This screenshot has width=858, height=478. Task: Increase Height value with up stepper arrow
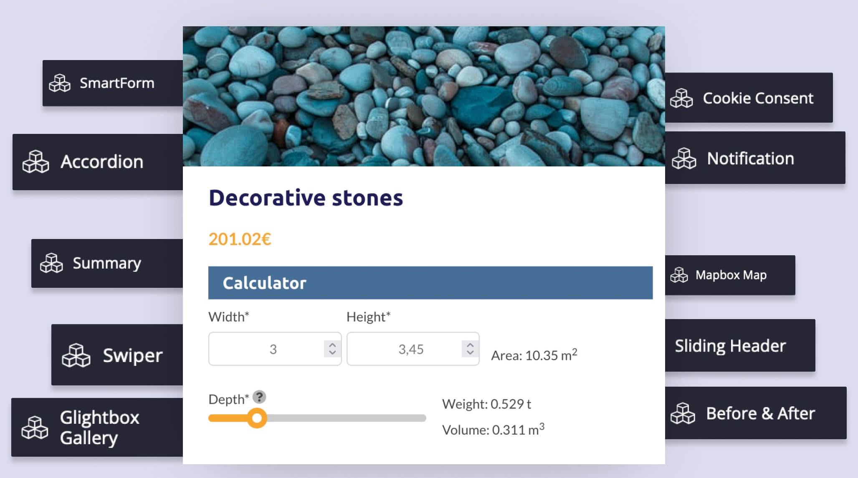(x=470, y=345)
